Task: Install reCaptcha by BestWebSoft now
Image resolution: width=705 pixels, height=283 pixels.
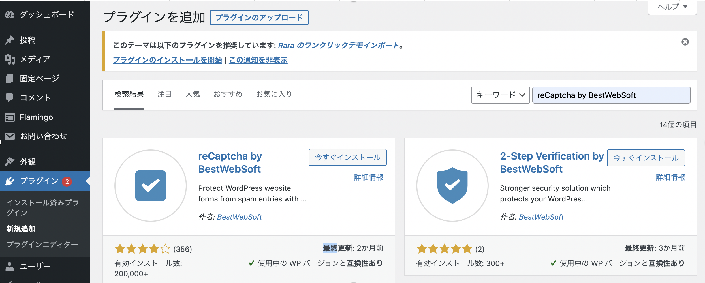Action: [x=348, y=157]
